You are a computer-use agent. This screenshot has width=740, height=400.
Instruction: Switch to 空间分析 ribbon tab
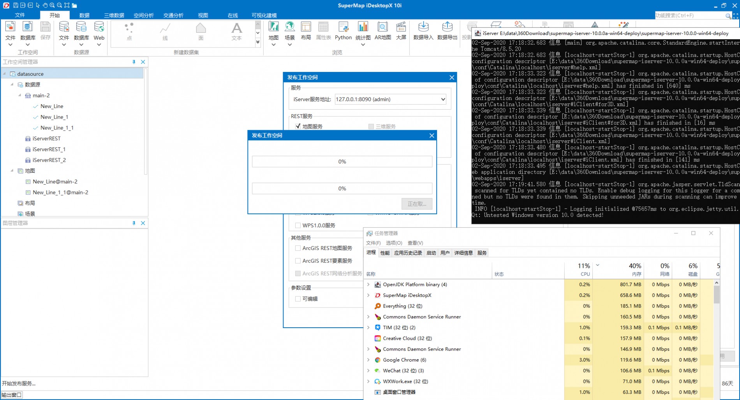[143, 15]
